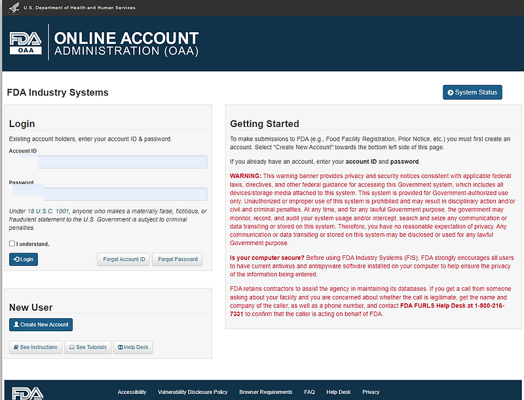Click the Forgot Password button

click(178, 259)
